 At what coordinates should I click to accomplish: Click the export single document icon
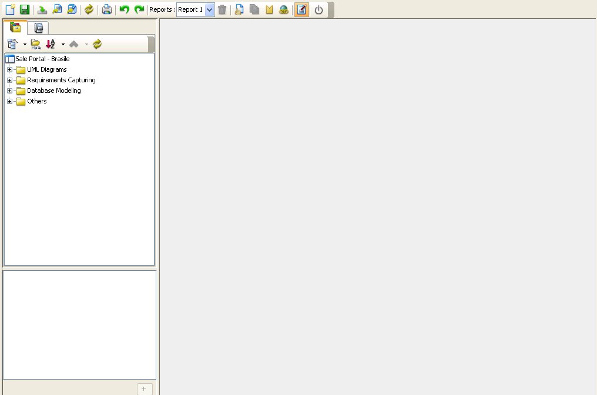click(x=57, y=9)
